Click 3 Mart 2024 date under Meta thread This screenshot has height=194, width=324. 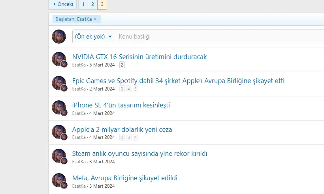click(102, 186)
